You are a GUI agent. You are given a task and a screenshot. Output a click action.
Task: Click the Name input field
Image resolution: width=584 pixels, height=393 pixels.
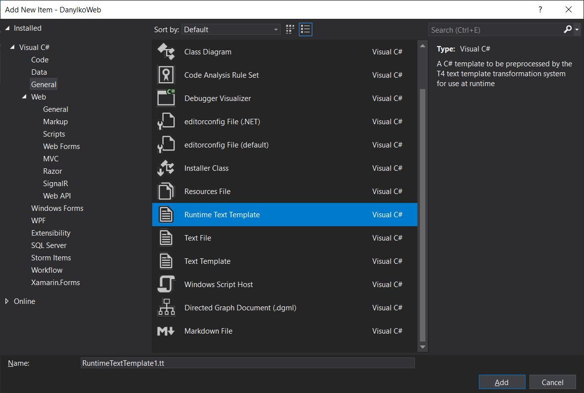click(248, 363)
